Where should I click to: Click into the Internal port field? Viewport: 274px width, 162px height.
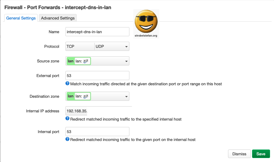pos(97,132)
